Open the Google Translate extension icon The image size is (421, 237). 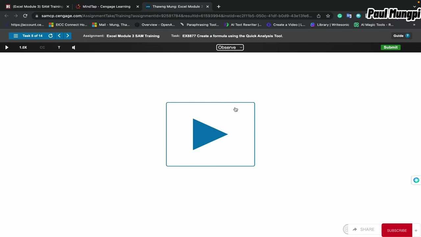(349, 16)
